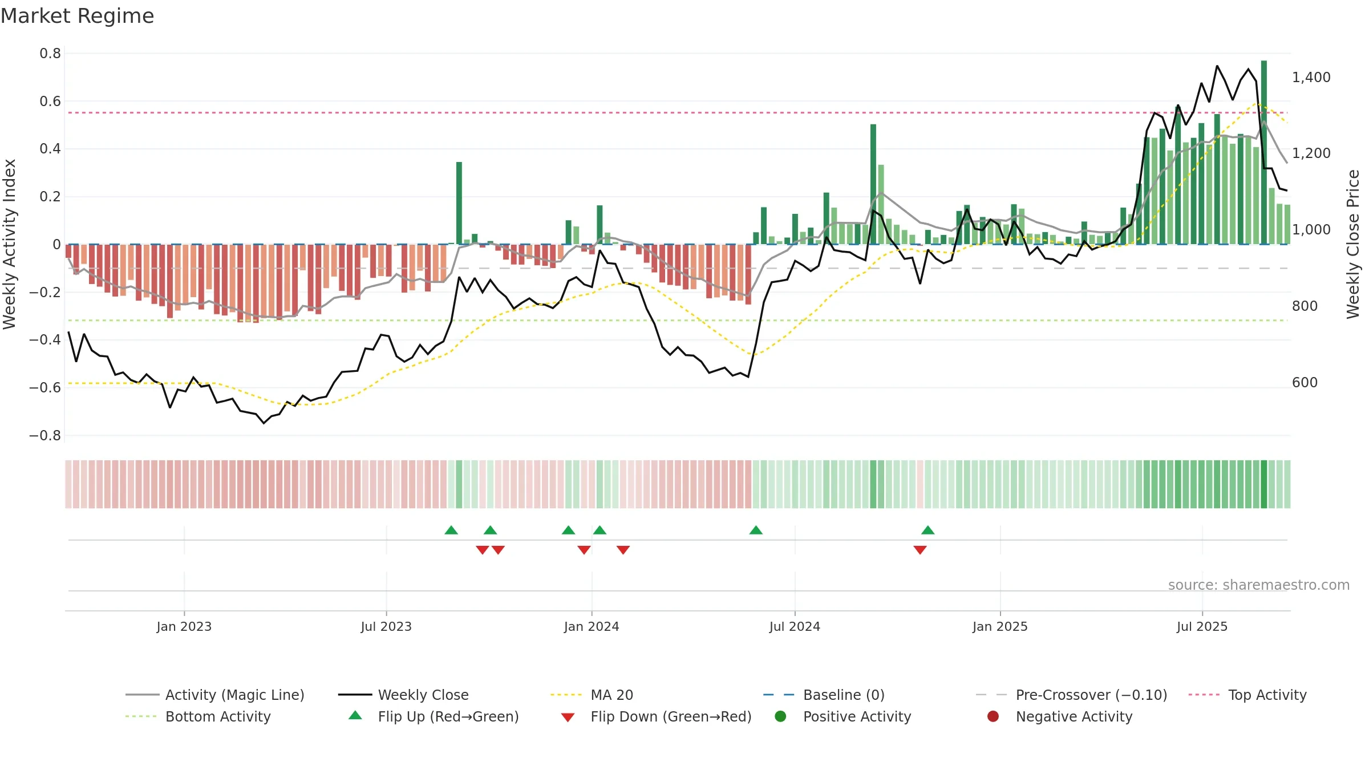The image size is (1369, 770).
Task: Click the 800 price axis tick
Action: [1305, 306]
